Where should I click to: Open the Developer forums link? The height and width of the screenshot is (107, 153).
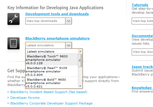25,98
